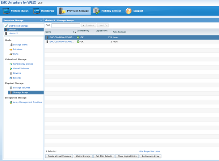The image size is (219, 161).
Task: Click the array icon in 2-unit row
Action: click(x=47, y=42)
